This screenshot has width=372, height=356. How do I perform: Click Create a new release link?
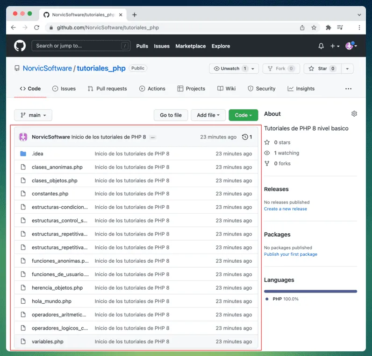click(x=286, y=209)
